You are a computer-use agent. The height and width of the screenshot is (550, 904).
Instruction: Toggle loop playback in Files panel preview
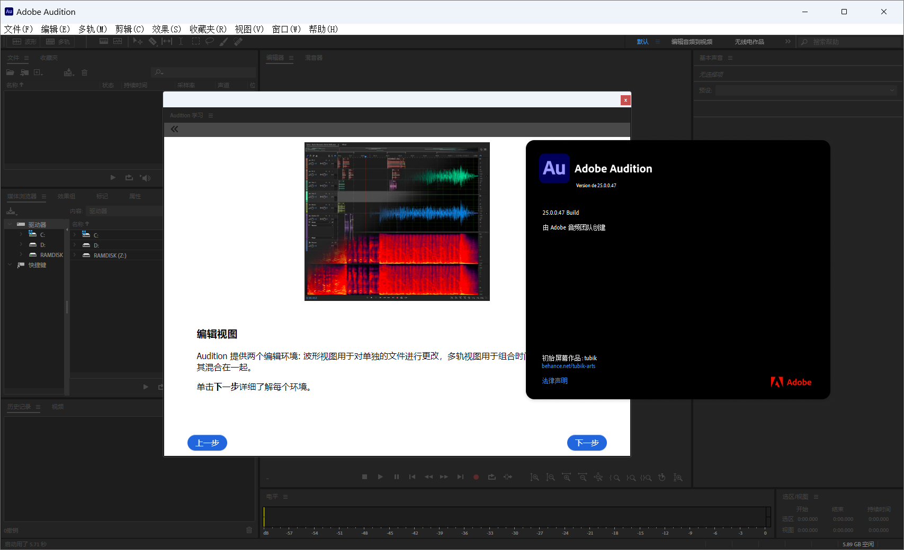coord(129,178)
